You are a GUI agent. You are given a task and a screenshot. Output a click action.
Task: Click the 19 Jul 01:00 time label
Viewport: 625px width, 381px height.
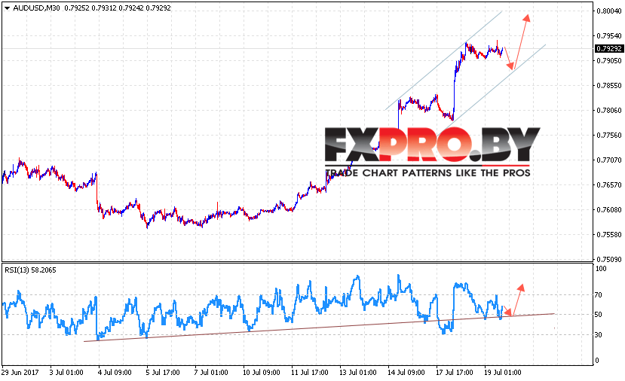pyautogui.click(x=503, y=373)
